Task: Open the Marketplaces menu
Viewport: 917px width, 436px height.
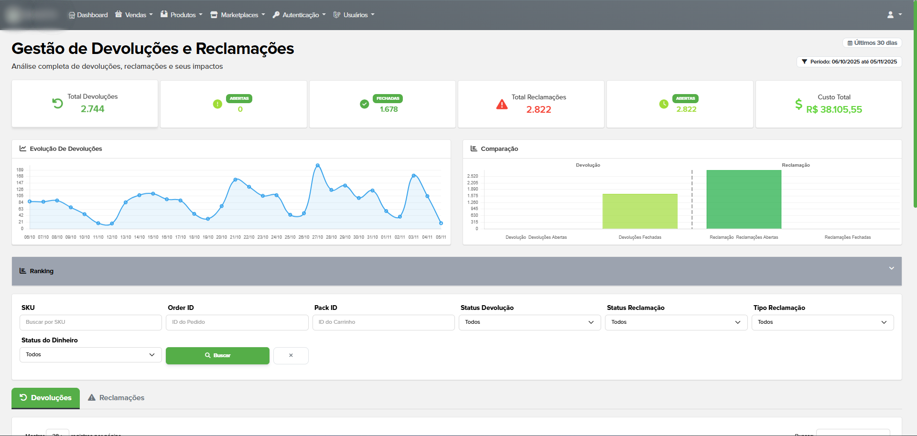Action: coord(237,14)
